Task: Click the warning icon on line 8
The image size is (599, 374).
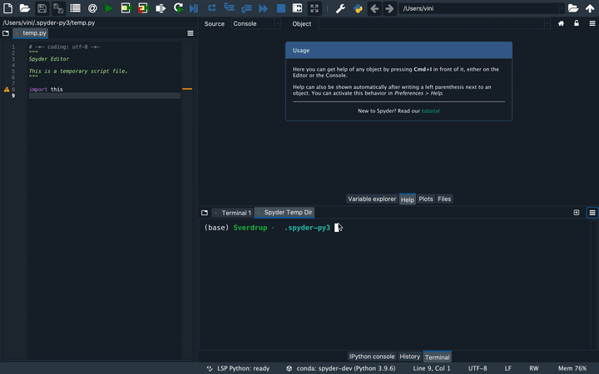Action: tap(7, 89)
